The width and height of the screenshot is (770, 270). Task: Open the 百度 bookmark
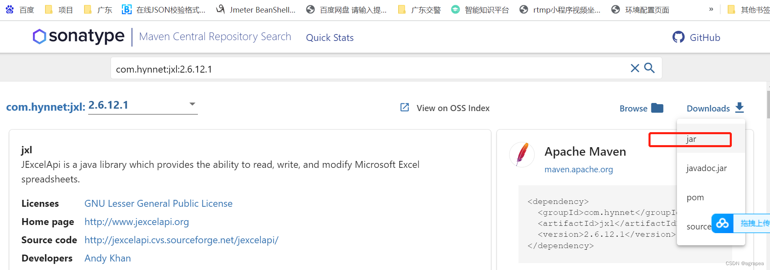(x=20, y=10)
